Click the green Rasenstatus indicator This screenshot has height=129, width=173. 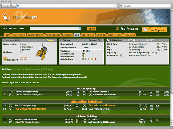pos(83,56)
